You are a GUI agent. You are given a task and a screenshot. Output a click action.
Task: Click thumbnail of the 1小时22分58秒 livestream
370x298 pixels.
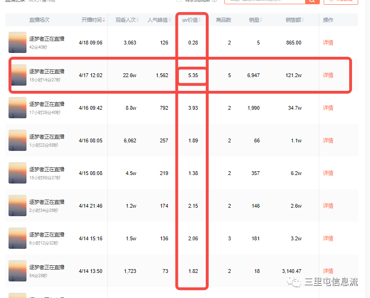(x=18, y=140)
